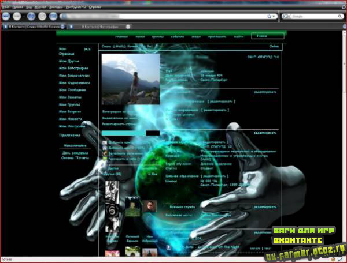Open the 'люди' top navigation link
Screen dimensions: 347x263
click(196, 37)
